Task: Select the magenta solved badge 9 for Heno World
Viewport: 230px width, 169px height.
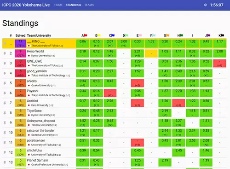Action: [x=20, y=53]
